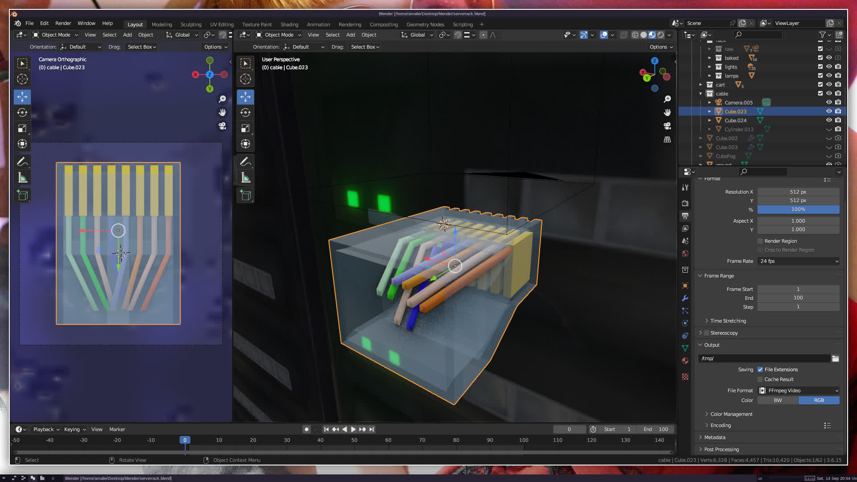Select the Rotate tool in left viewport

(22, 112)
